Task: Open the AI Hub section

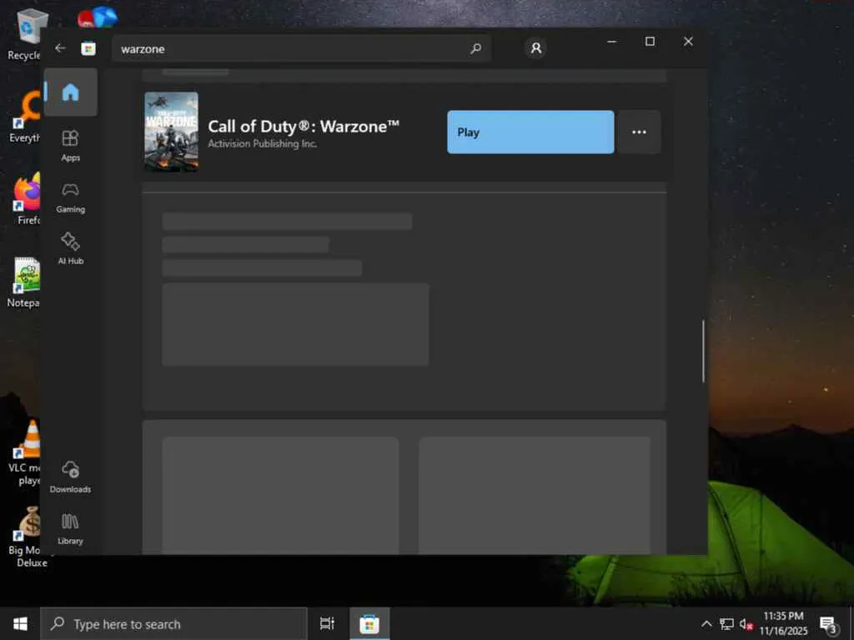Action: click(x=71, y=248)
